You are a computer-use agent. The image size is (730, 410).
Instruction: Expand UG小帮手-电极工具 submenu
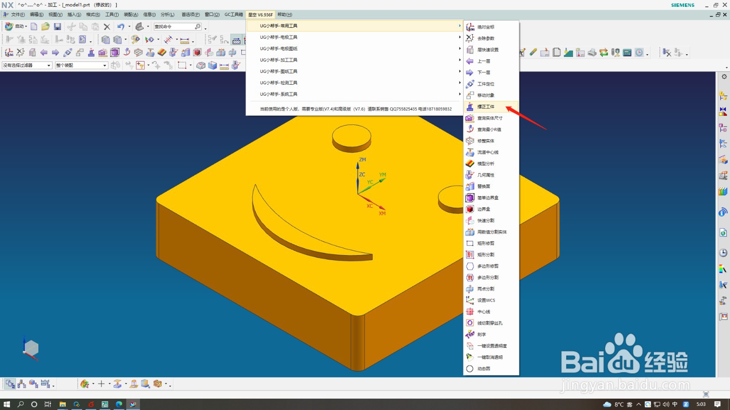pos(355,37)
